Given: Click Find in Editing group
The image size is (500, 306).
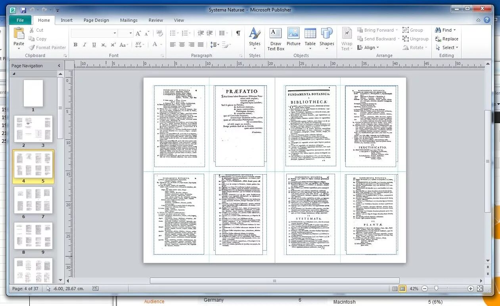Looking at the screenshot, I should [x=445, y=30].
